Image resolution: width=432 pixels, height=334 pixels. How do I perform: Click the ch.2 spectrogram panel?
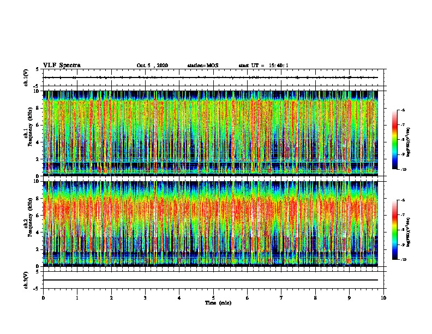tap(211, 224)
